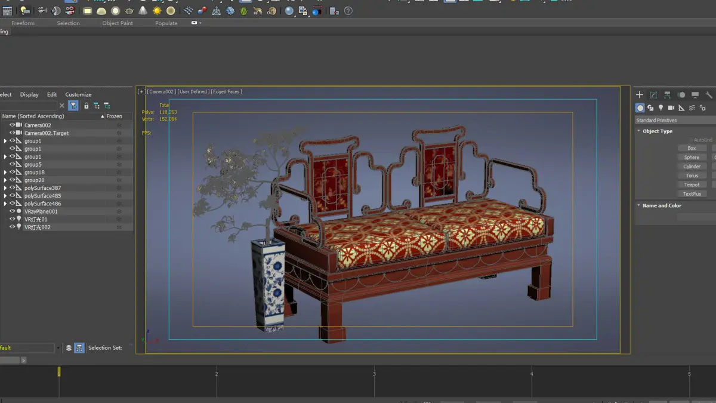Open the Create tab plus icon

pyautogui.click(x=640, y=94)
